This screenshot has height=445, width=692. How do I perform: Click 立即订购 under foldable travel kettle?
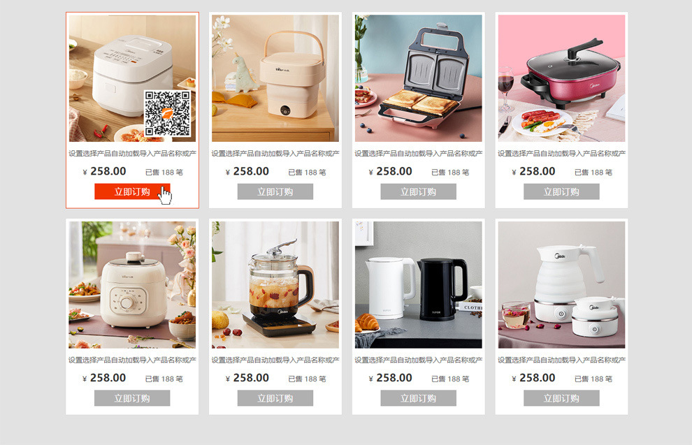(x=561, y=398)
